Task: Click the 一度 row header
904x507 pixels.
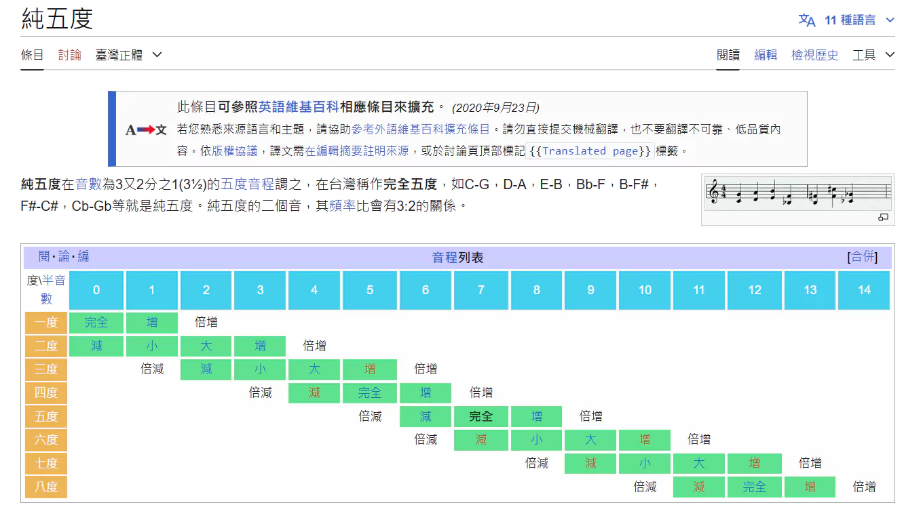Action: point(46,323)
